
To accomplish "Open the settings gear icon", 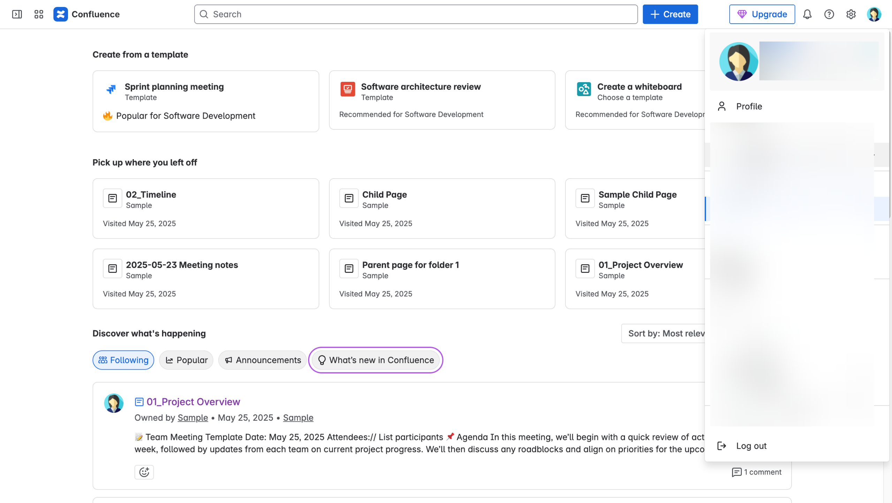I will pyautogui.click(x=851, y=14).
